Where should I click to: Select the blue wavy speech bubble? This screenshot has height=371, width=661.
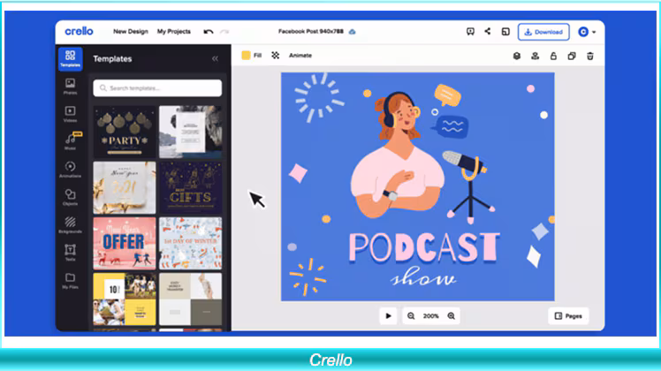452,126
